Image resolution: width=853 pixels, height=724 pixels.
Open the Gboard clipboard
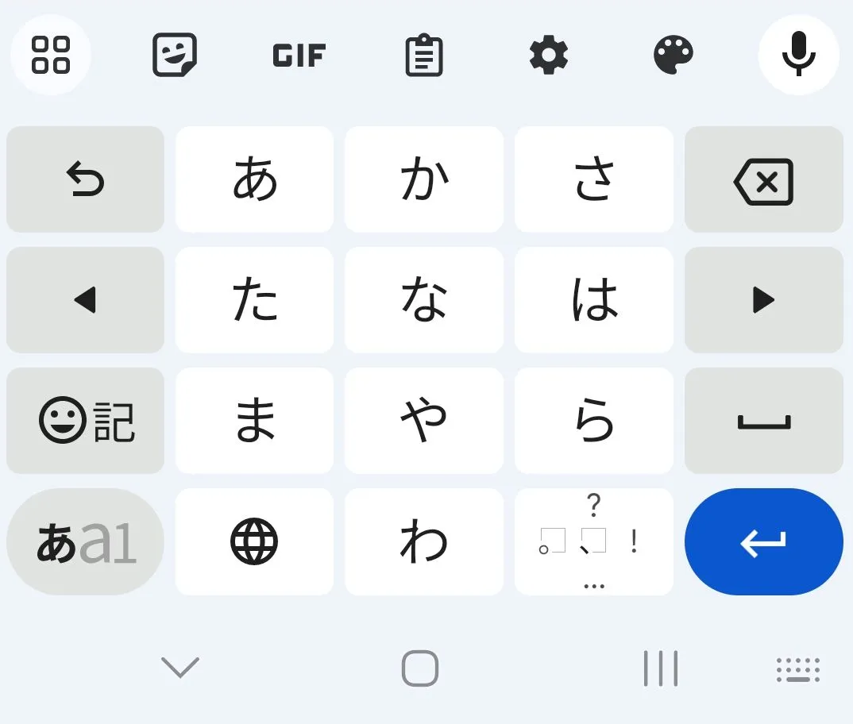click(424, 56)
